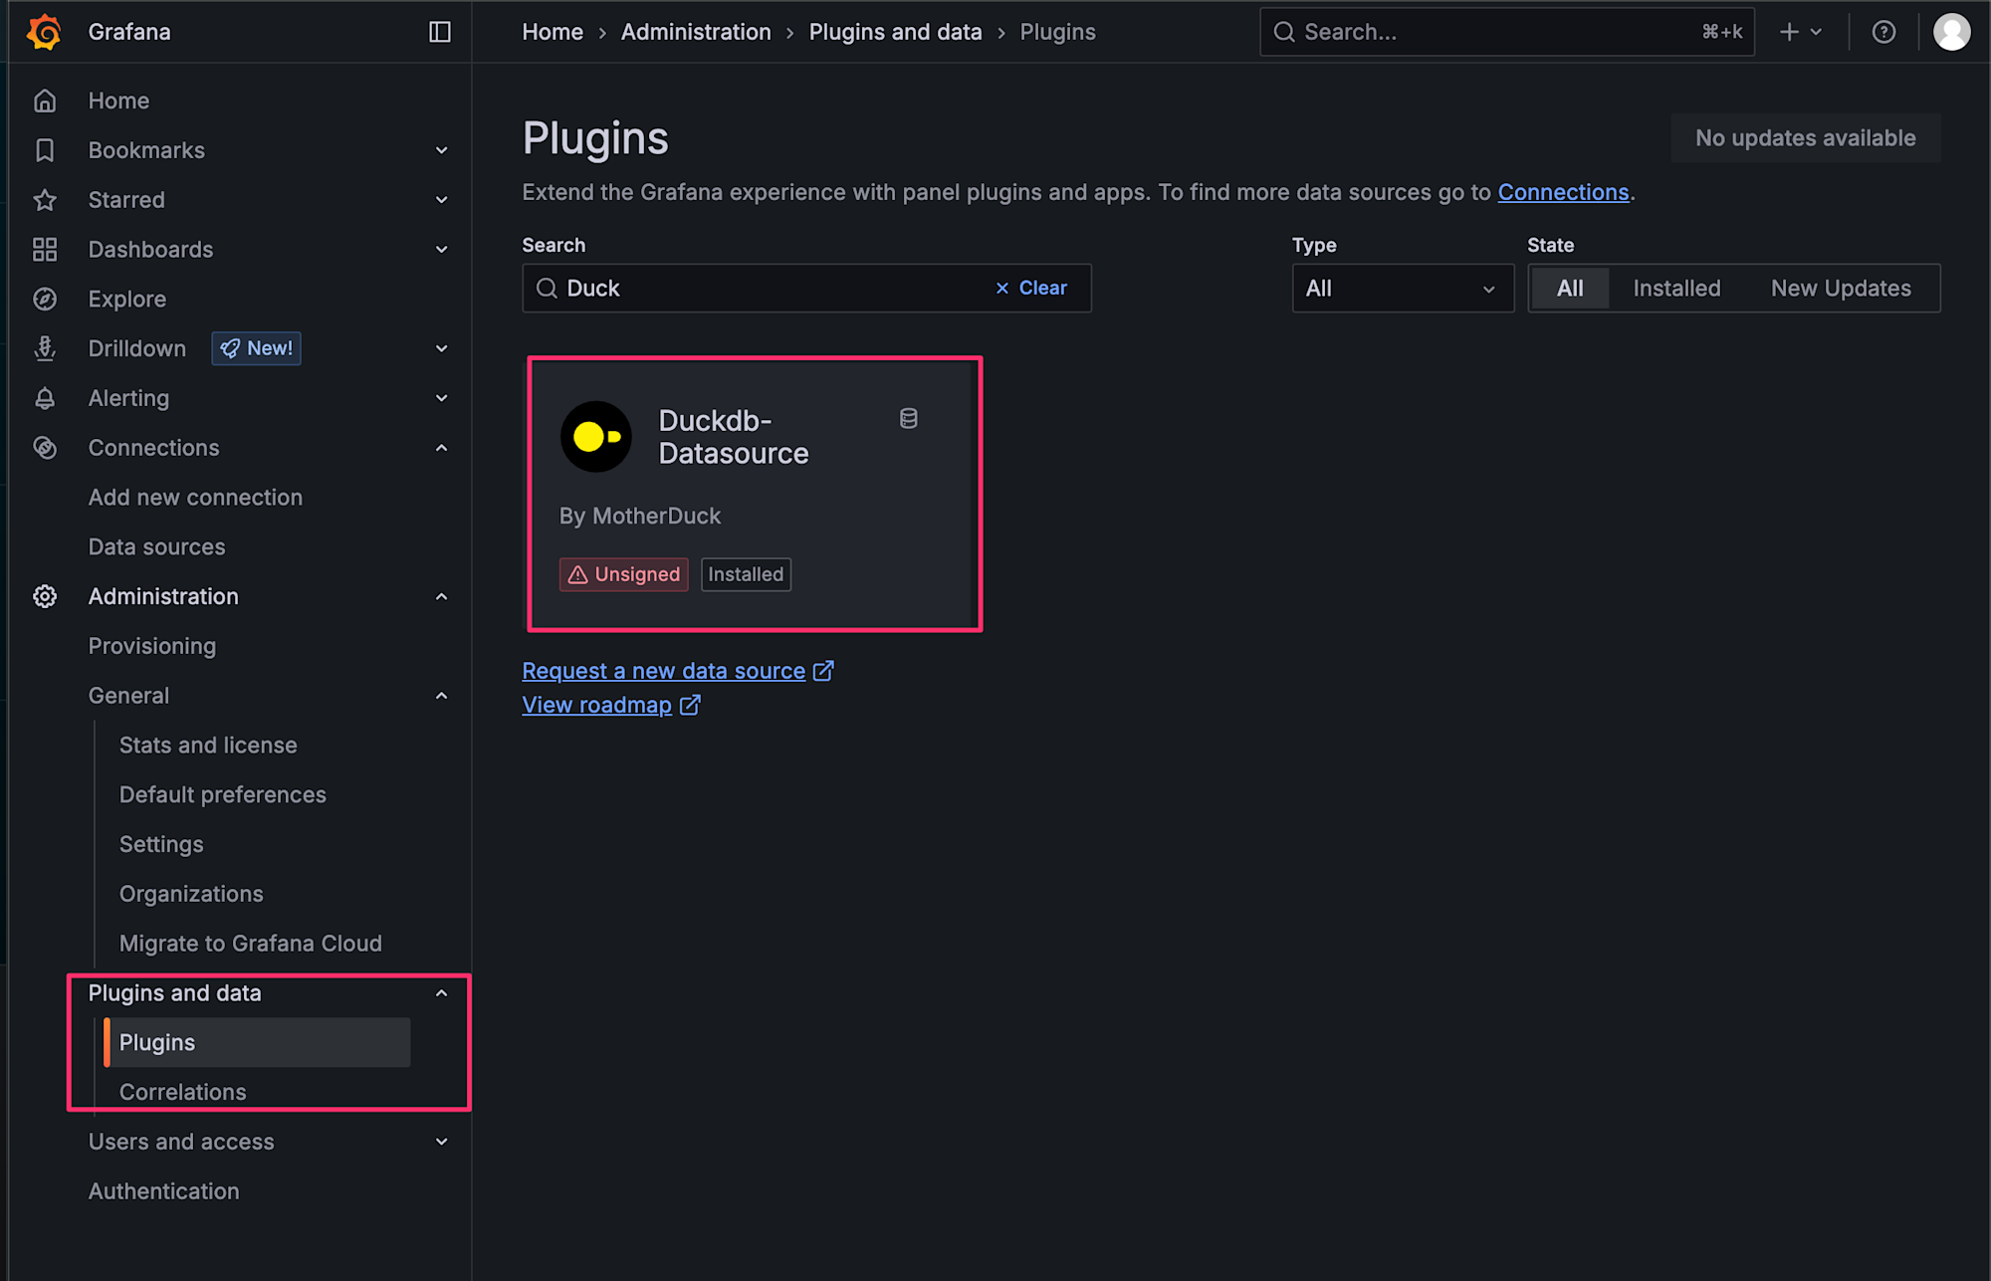This screenshot has height=1281, width=1991.
Task: Clear the plugin search text
Action: coord(1031,289)
